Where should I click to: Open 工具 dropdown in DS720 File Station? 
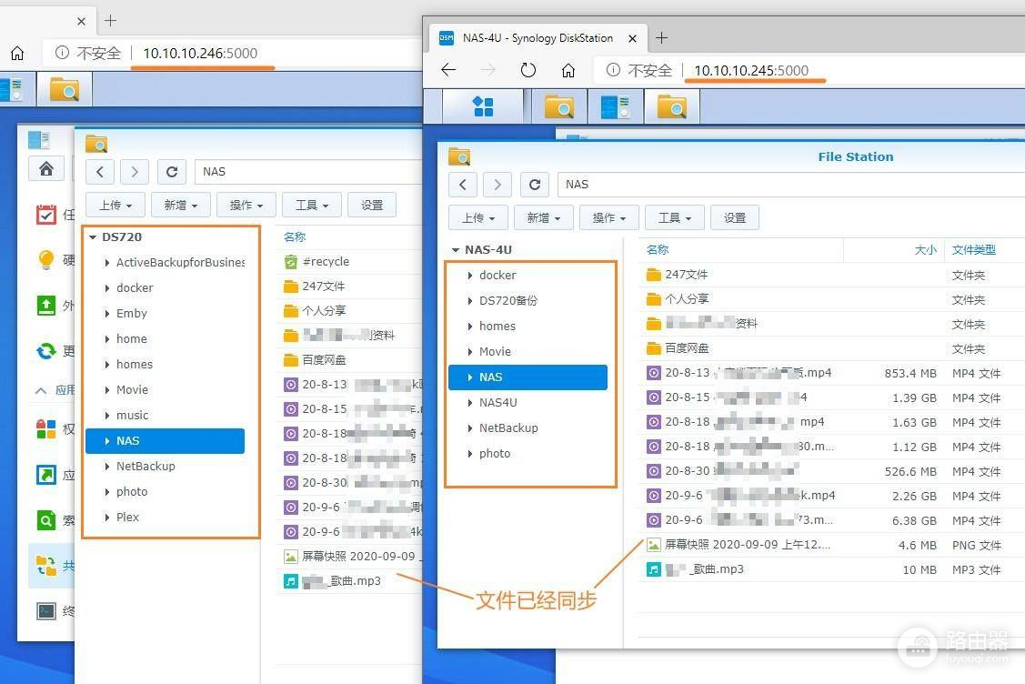[312, 205]
